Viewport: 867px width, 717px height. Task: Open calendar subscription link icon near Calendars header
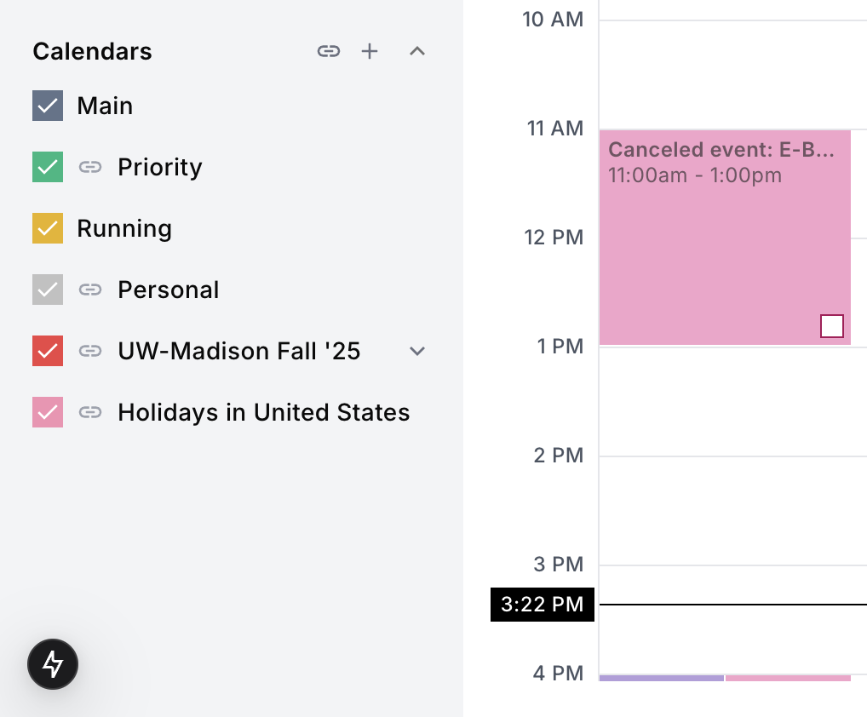329,51
